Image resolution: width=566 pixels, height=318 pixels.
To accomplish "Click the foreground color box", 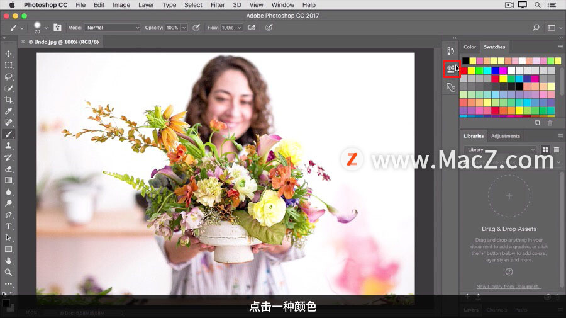I will tap(6, 303).
